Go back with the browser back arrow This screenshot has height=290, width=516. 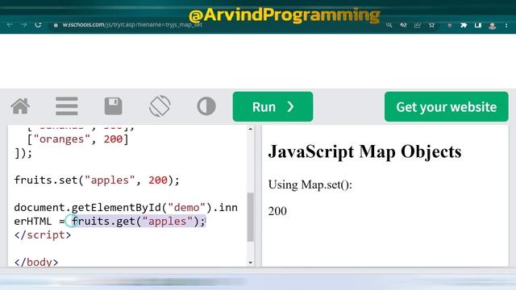click(x=9, y=25)
